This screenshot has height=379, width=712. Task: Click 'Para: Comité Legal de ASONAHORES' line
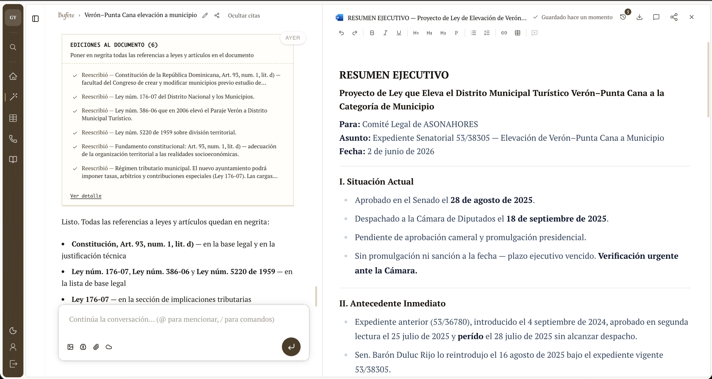408,124
